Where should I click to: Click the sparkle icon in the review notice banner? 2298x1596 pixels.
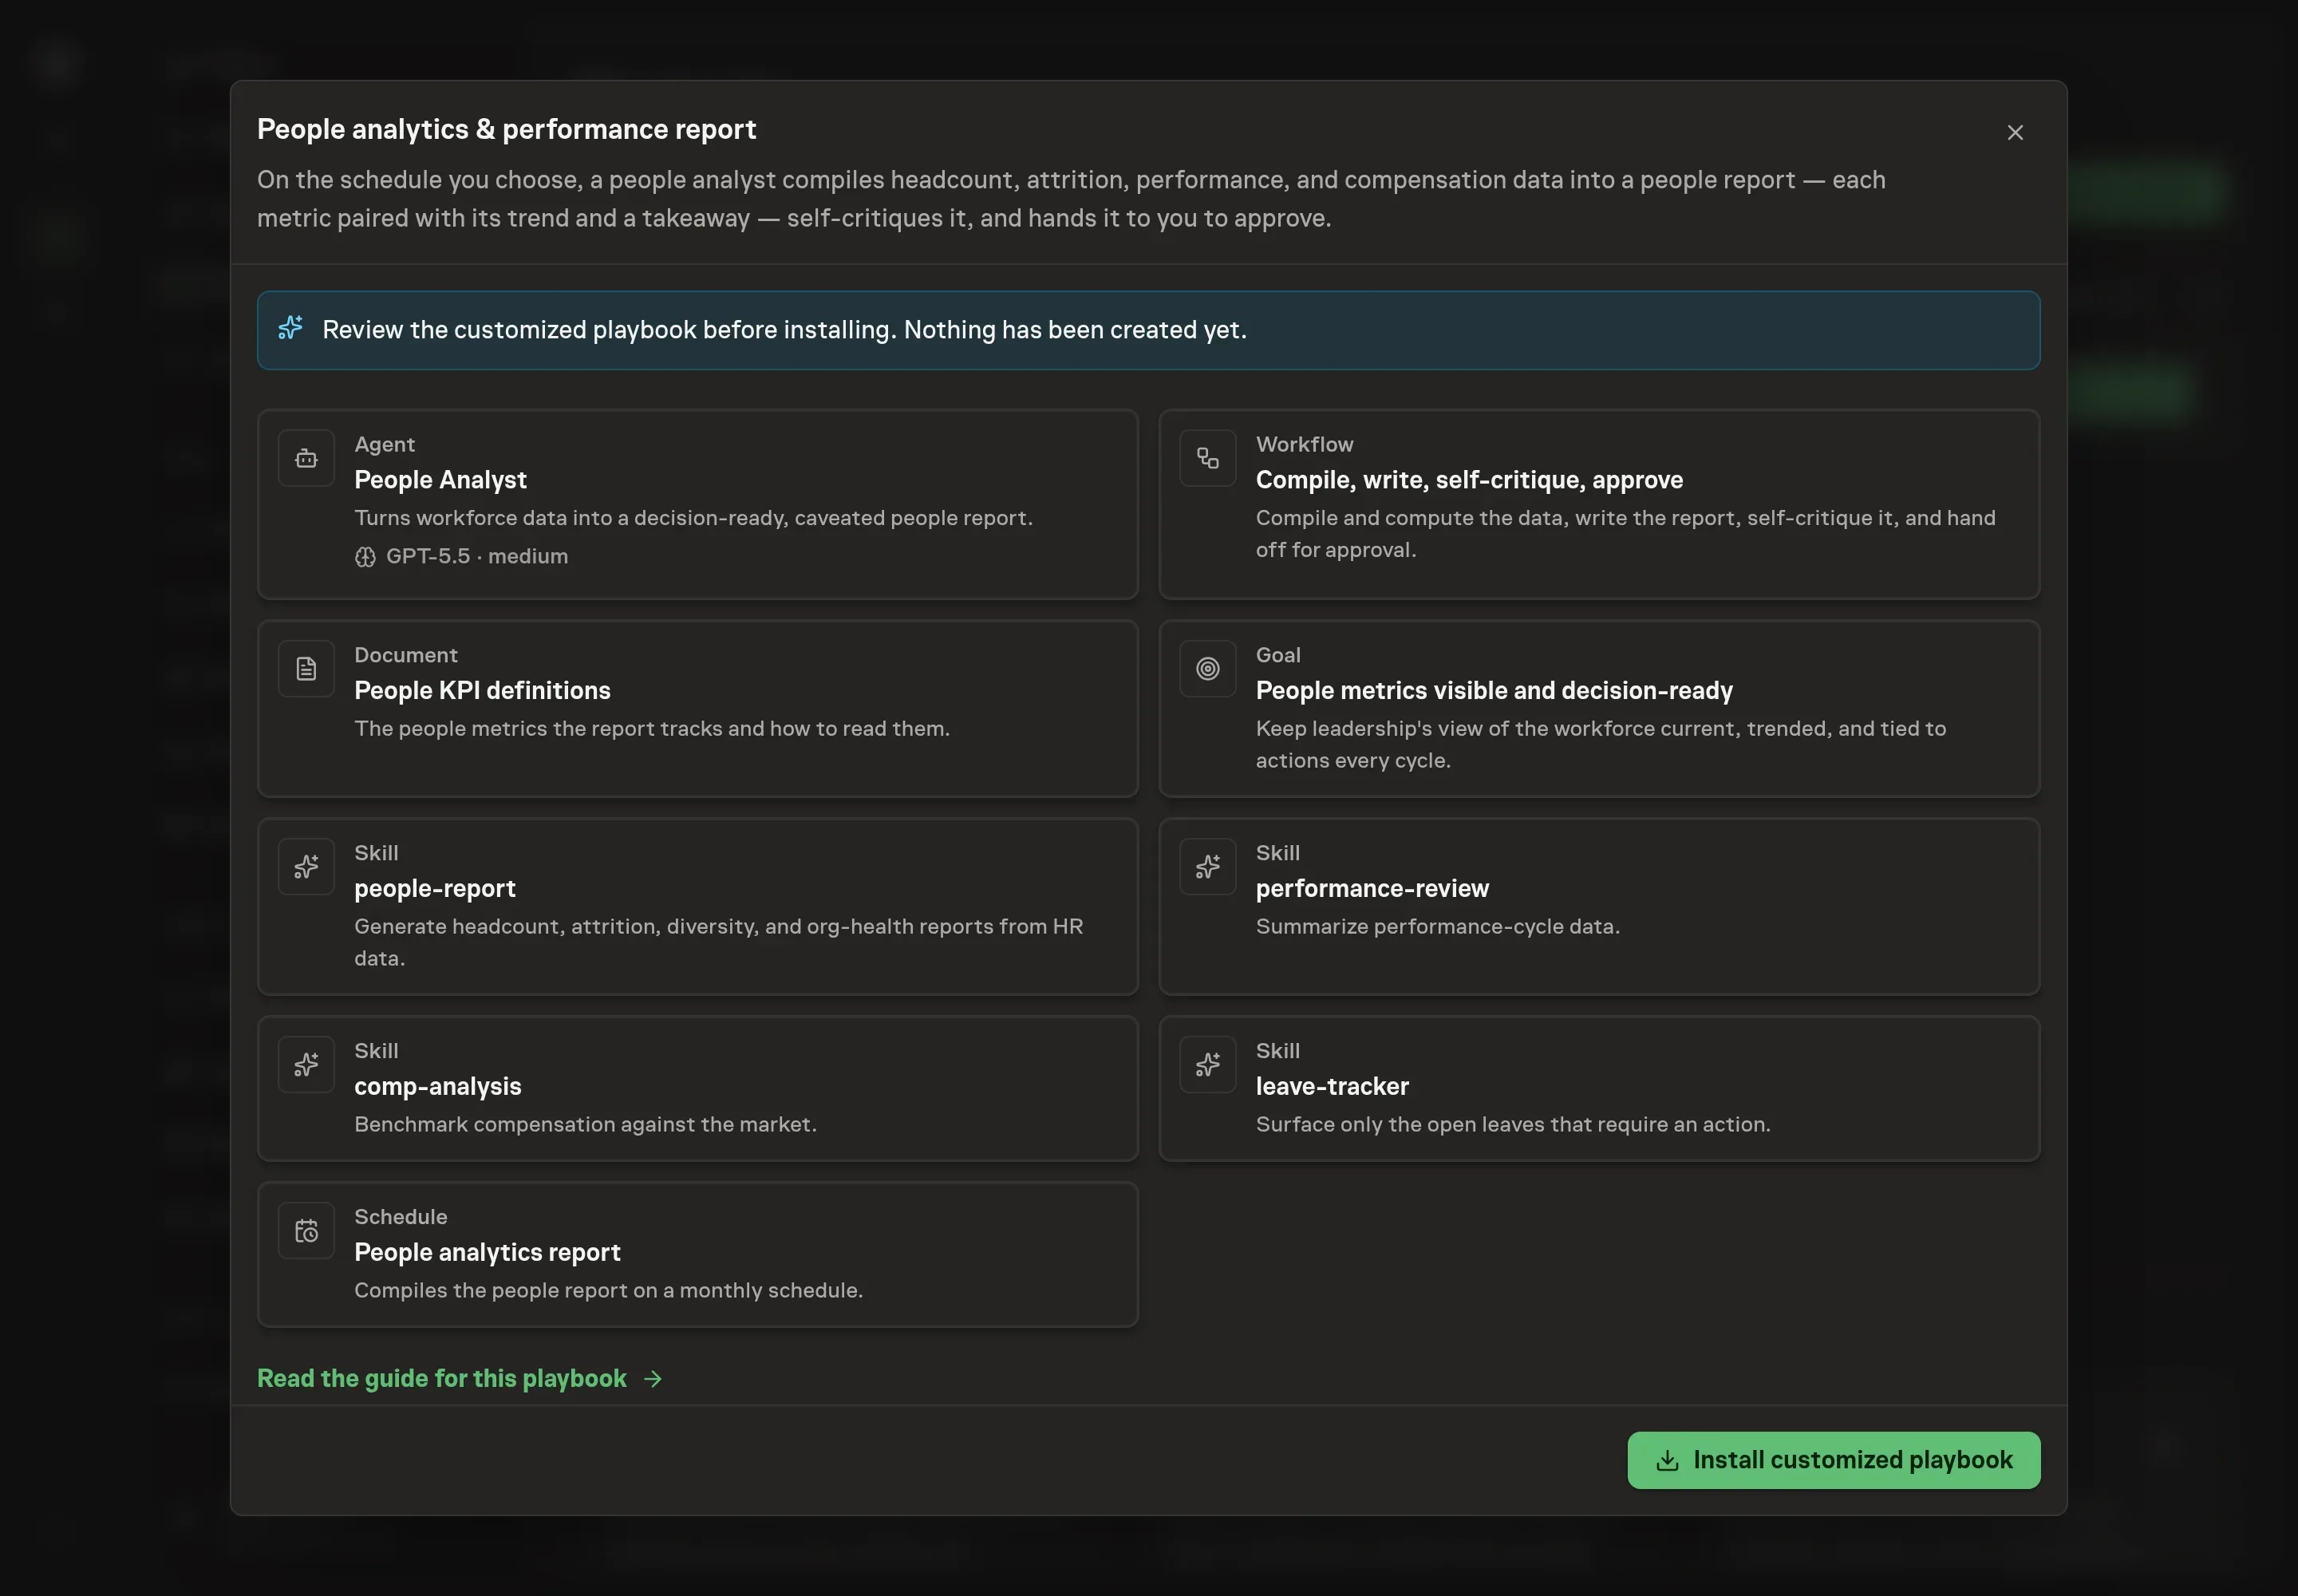tap(291, 329)
